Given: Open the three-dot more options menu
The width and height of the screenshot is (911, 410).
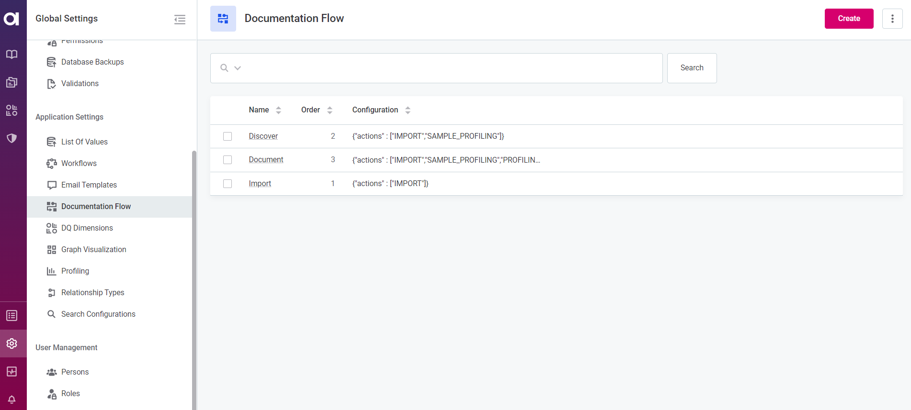Looking at the screenshot, I should coord(892,19).
